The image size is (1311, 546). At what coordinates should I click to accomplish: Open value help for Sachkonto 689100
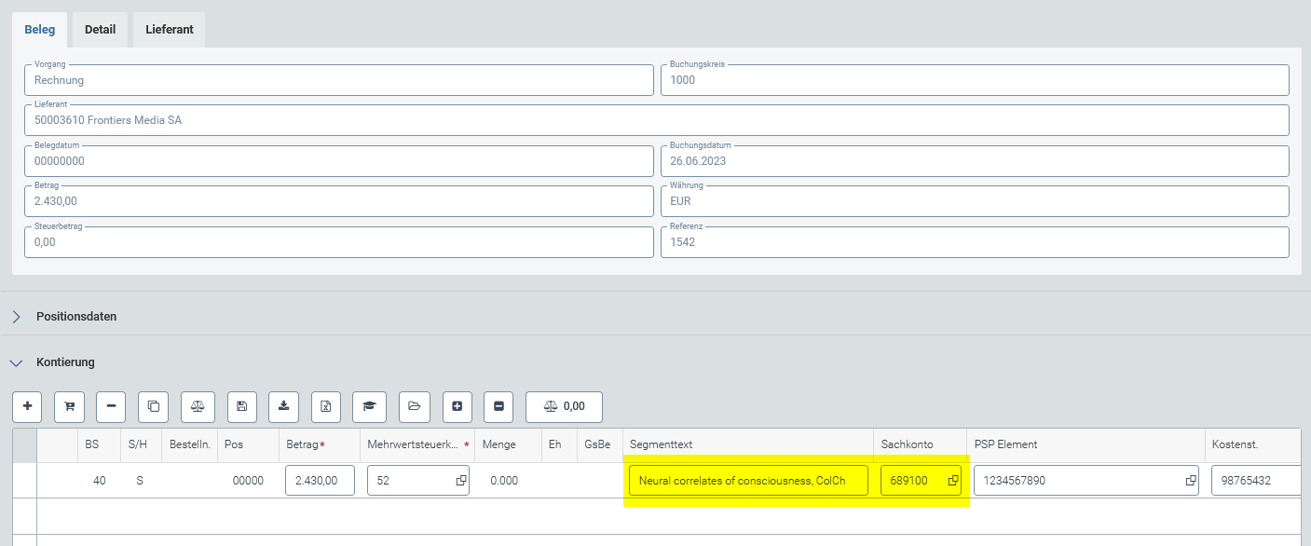953,481
